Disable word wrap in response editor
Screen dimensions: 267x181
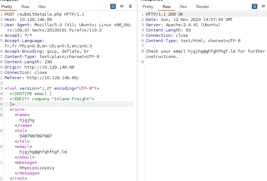[254, 6]
